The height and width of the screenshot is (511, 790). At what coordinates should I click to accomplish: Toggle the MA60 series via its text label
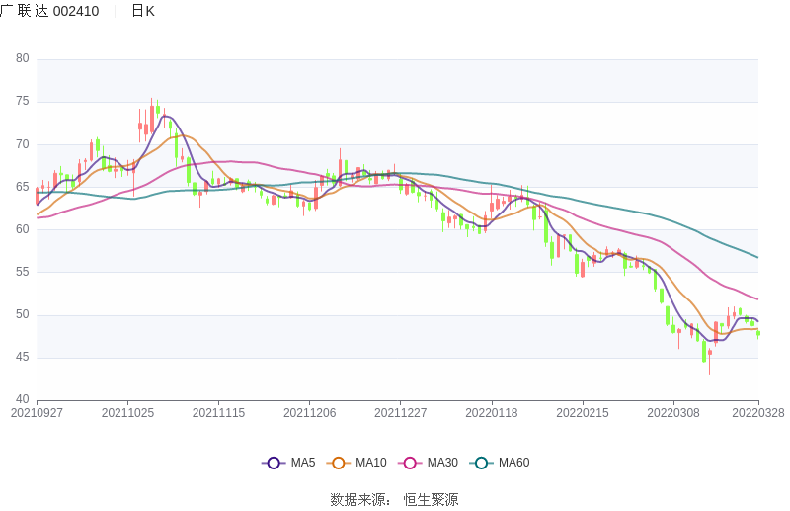pyautogui.click(x=513, y=463)
